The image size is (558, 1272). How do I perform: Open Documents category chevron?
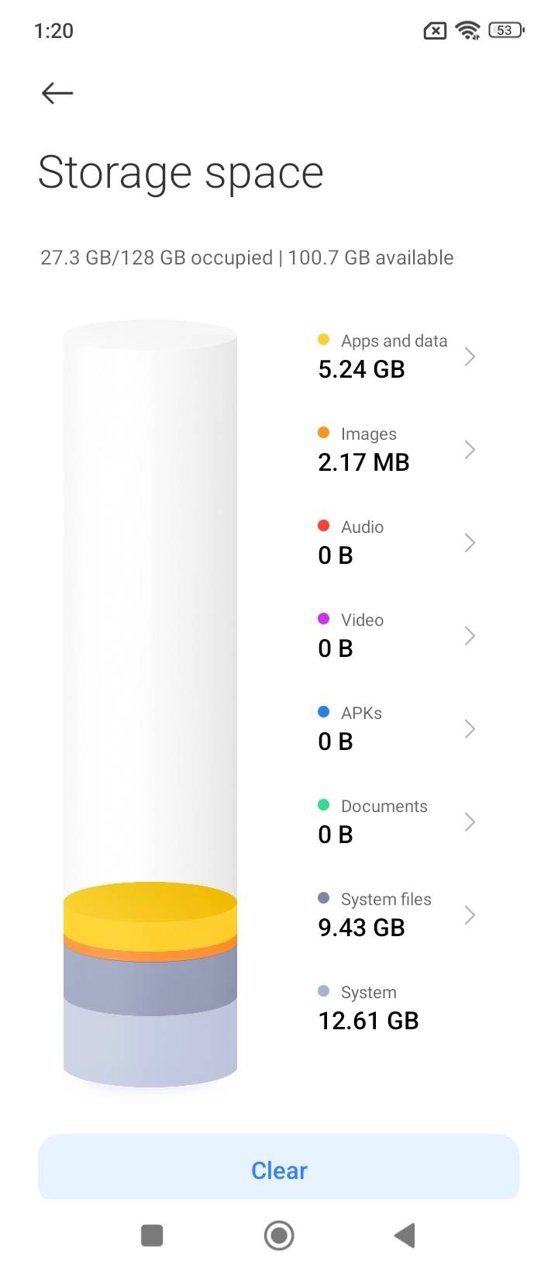pyautogui.click(x=469, y=822)
